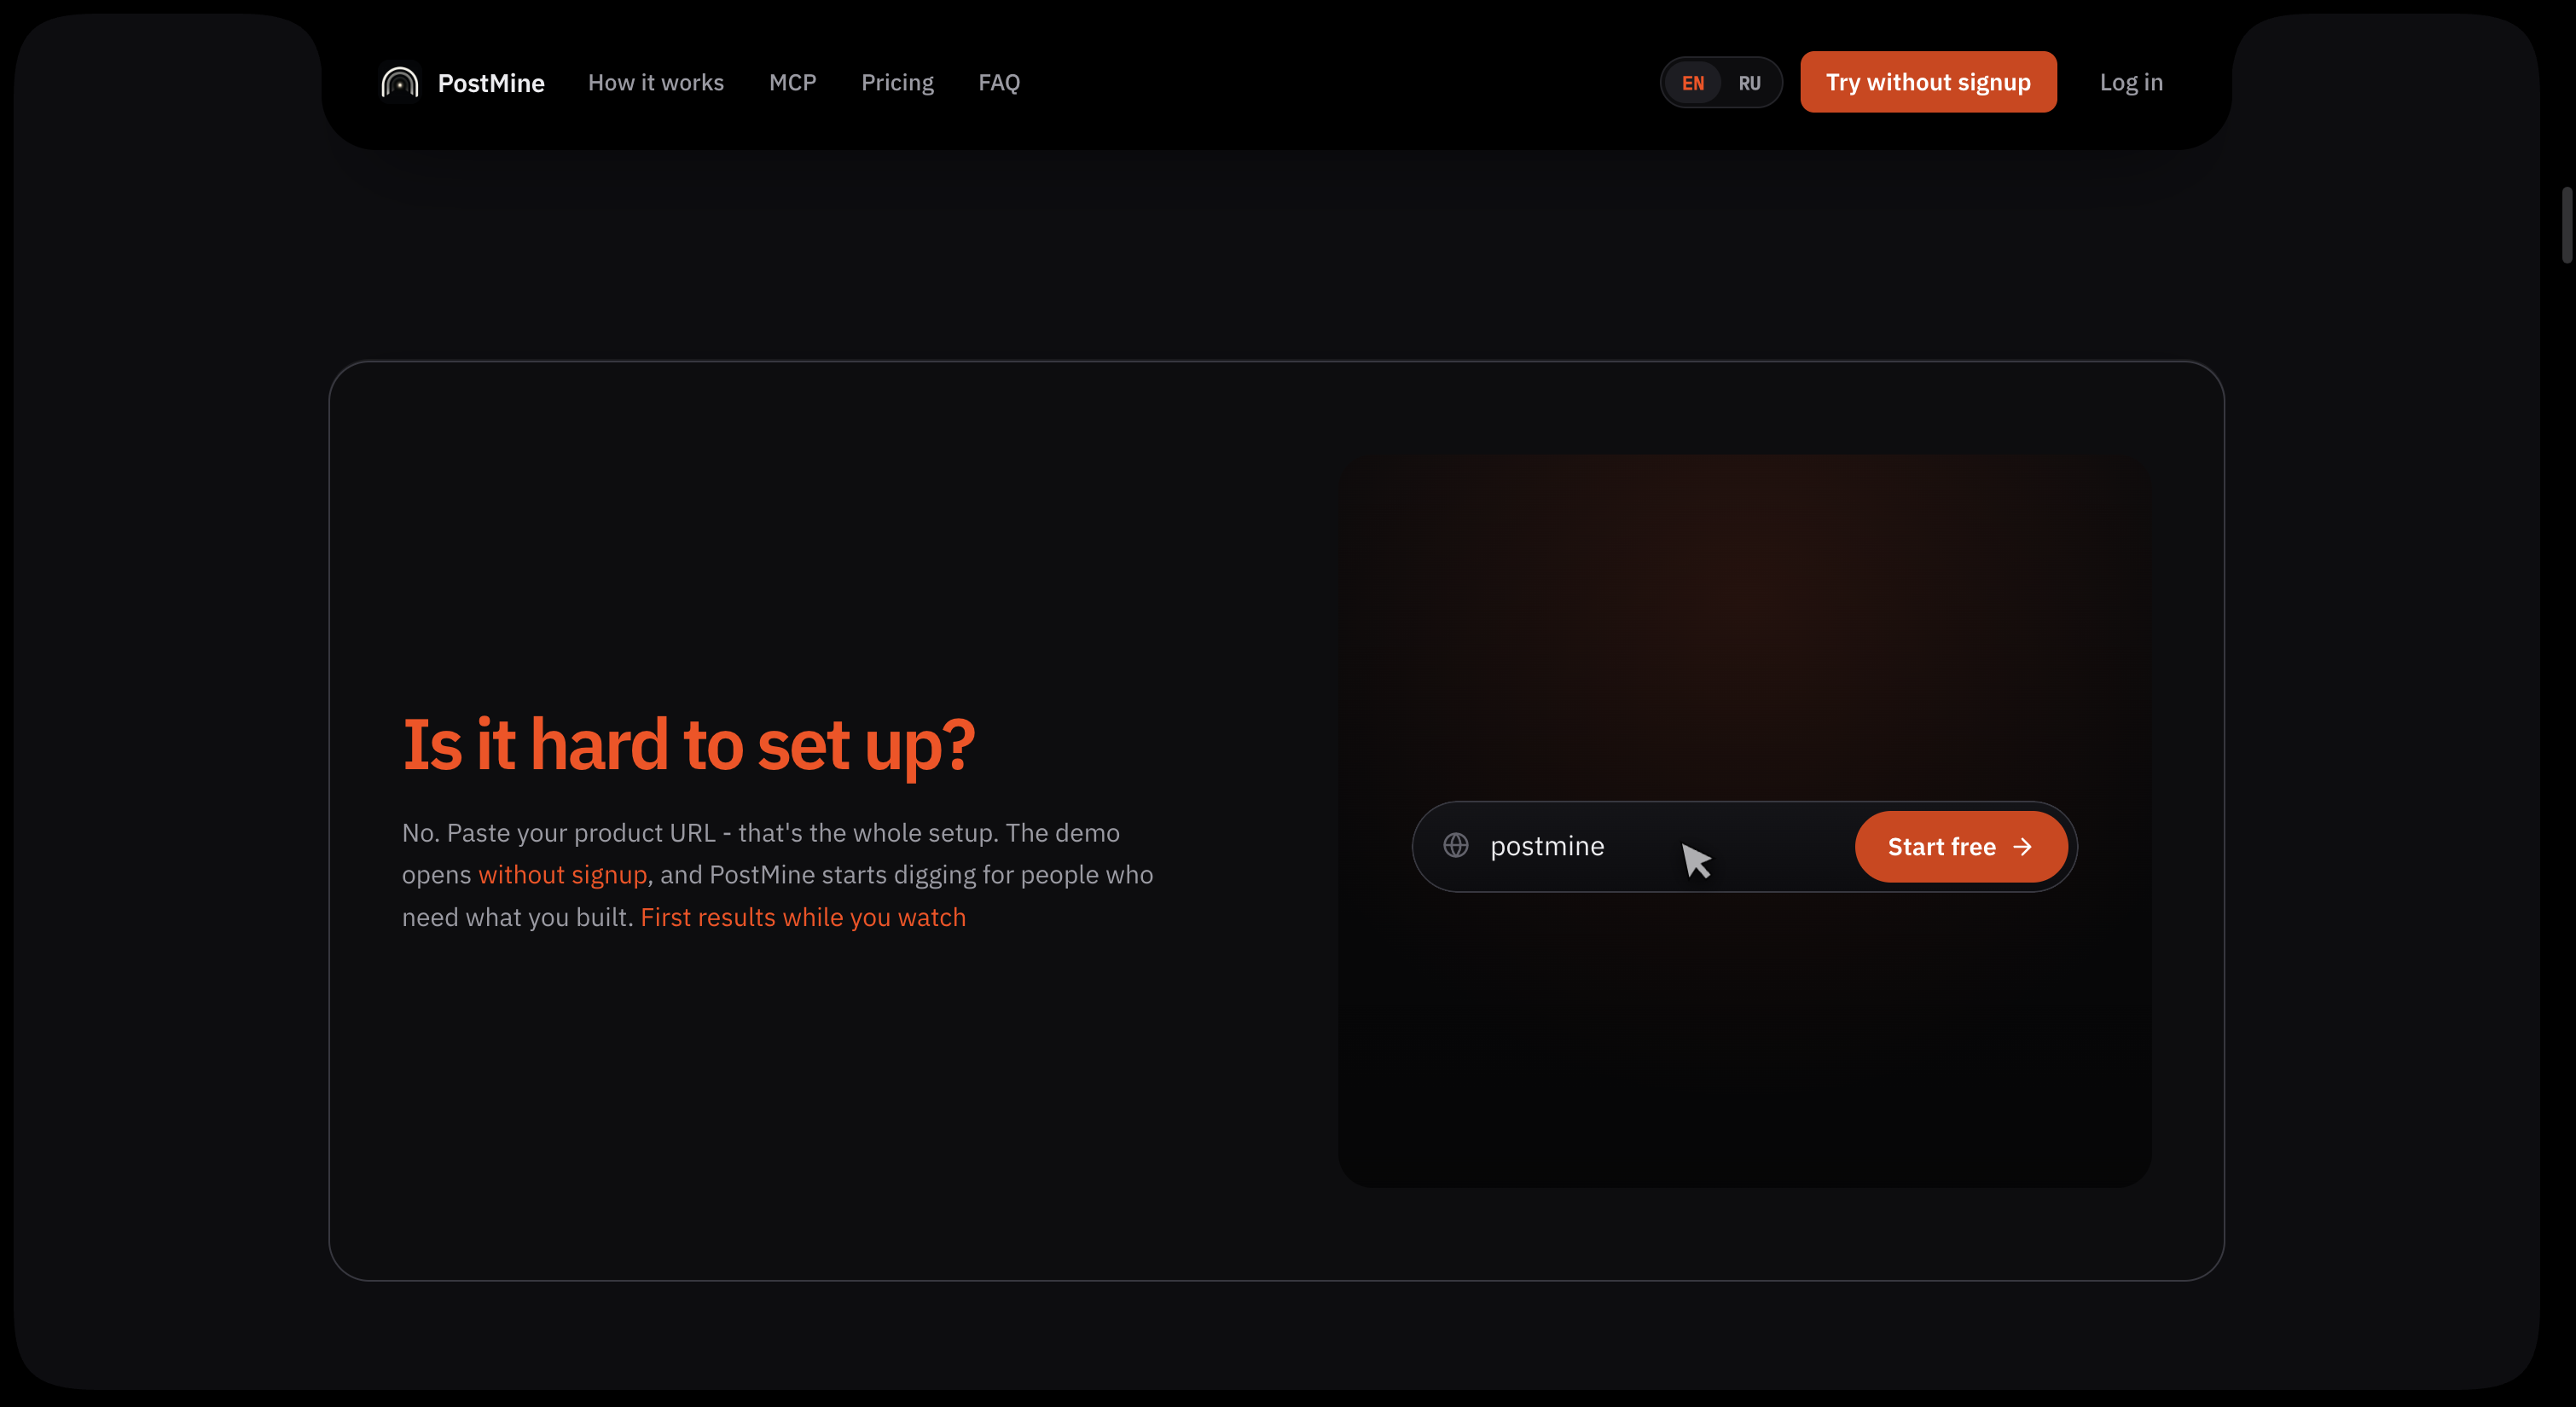Click the Try without signup button
Image resolution: width=2576 pixels, height=1407 pixels.
click(1928, 82)
